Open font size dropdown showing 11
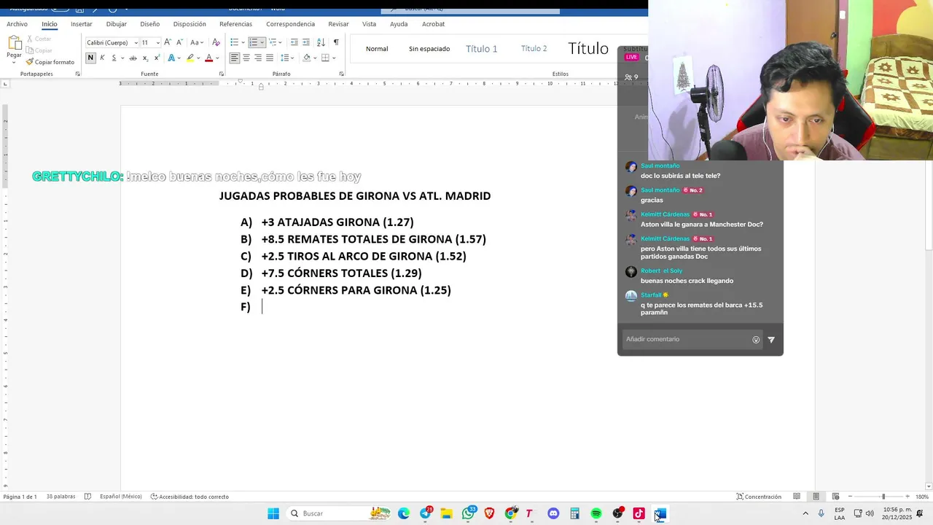Viewport: 933px width, 525px height. (157, 42)
